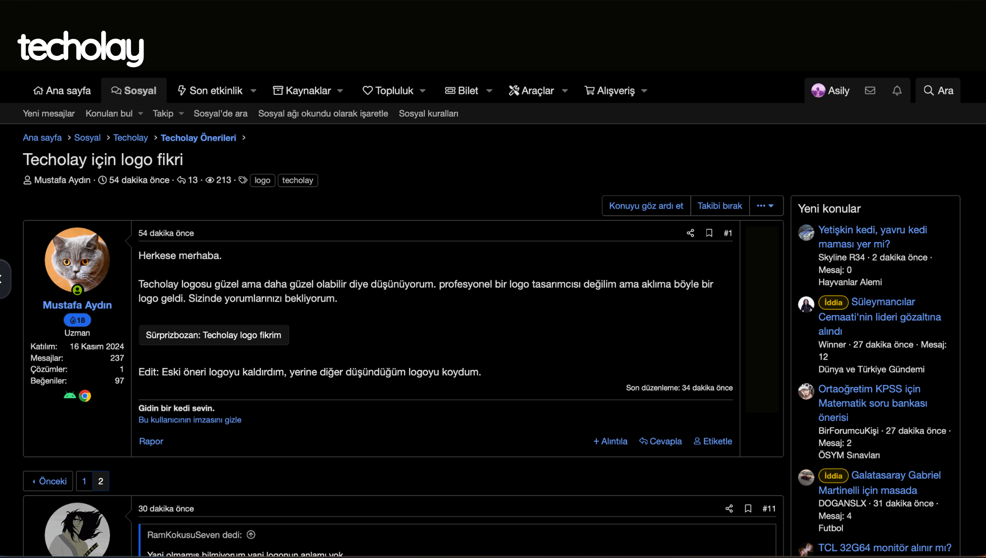This screenshot has width=986, height=558.
Task: Open Winner's avatar in Yeni konular
Action: pyautogui.click(x=806, y=305)
